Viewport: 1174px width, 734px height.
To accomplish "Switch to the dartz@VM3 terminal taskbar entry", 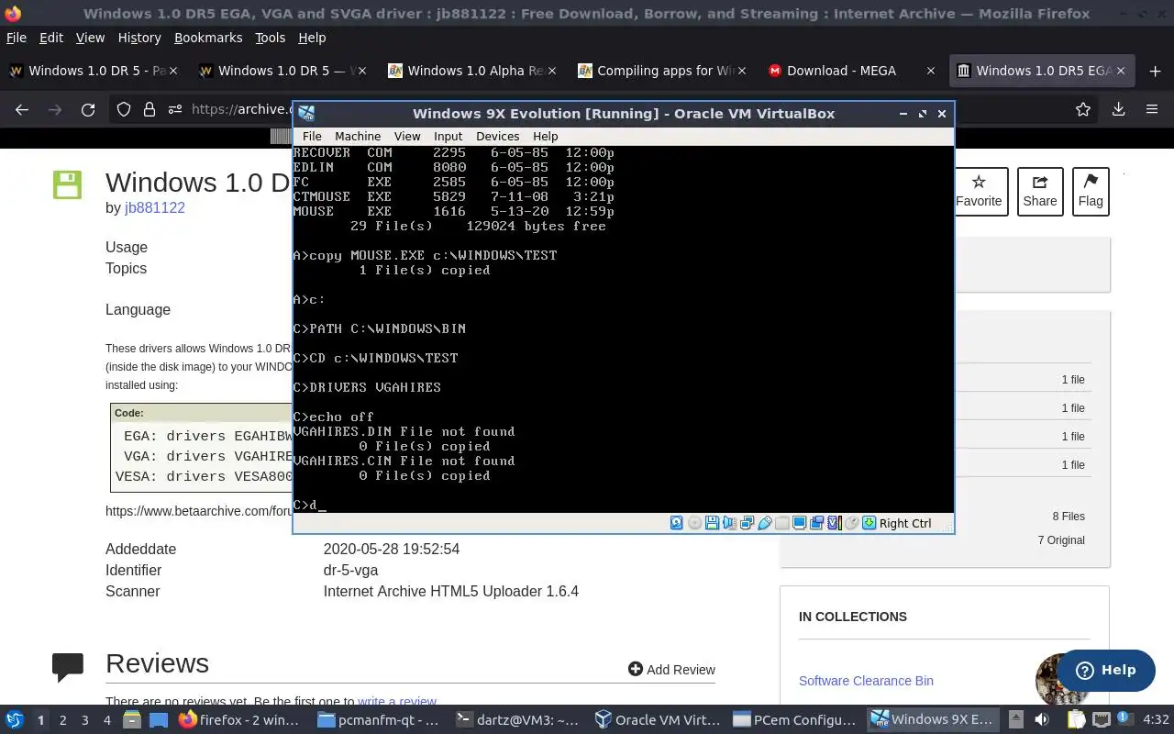I will (517, 720).
